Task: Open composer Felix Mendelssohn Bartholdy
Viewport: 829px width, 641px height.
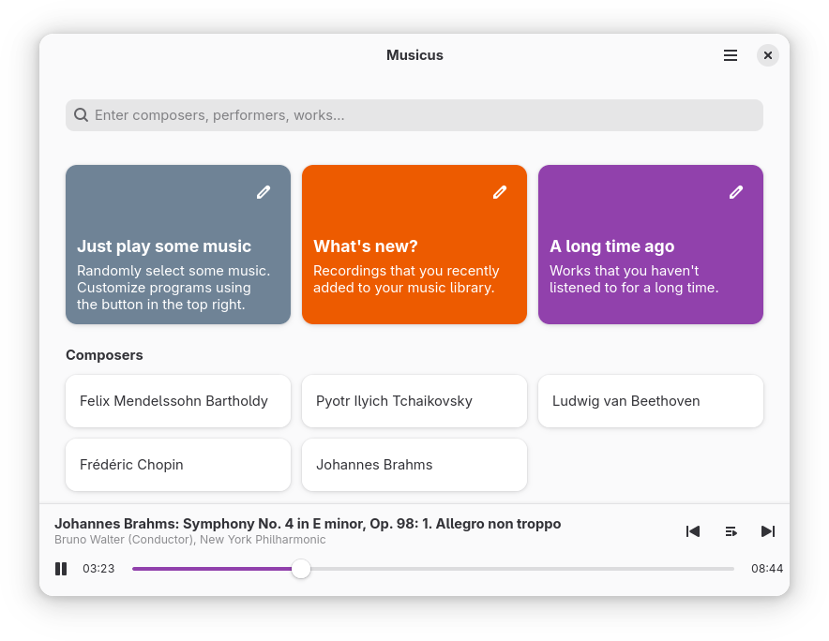Action: (x=178, y=401)
